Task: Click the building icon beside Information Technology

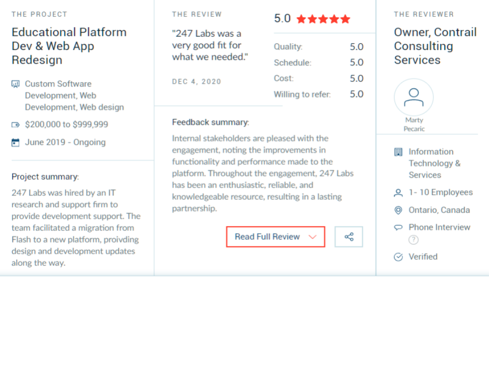Action: [x=398, y=152]
